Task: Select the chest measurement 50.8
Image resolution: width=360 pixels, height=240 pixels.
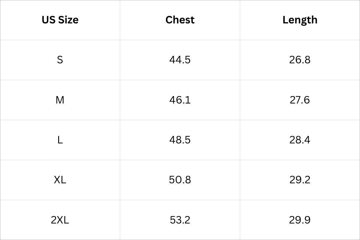Action: [x=180, y=180]
